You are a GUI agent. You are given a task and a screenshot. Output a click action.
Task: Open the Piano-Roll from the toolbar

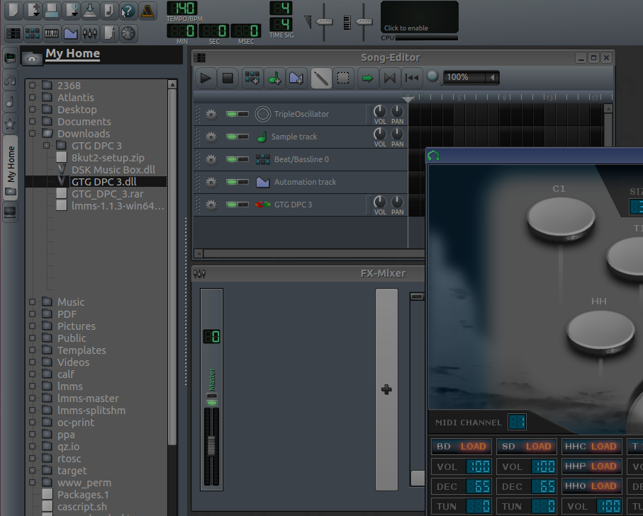click(x=51, y=33)
